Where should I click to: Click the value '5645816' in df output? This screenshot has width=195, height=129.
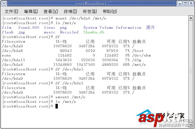[63, 60]
